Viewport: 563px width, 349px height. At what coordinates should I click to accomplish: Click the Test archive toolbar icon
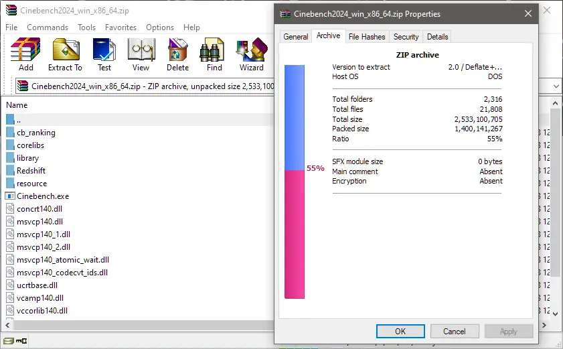104,50
